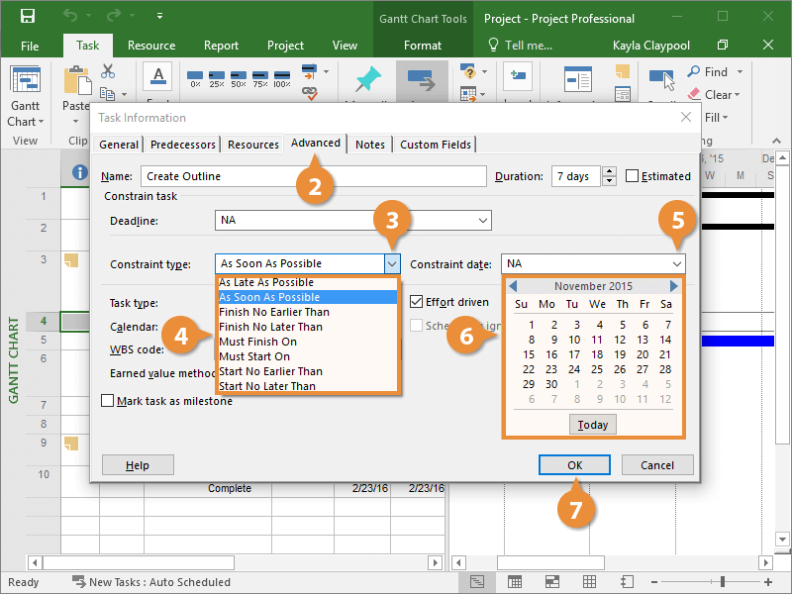Screen dimensions: 792x594
Task: Select the Gantt Chart view icon in status bar
Action: pyautogui.click(x=477, y=581)
